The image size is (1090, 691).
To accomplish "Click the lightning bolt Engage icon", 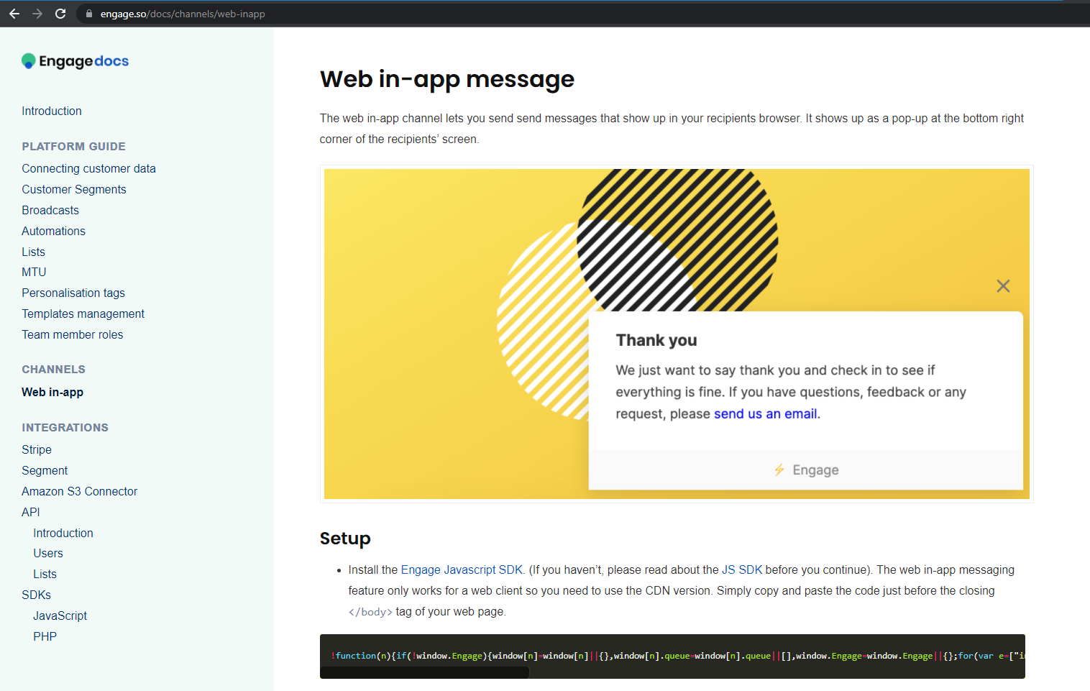I will [779, 470].
